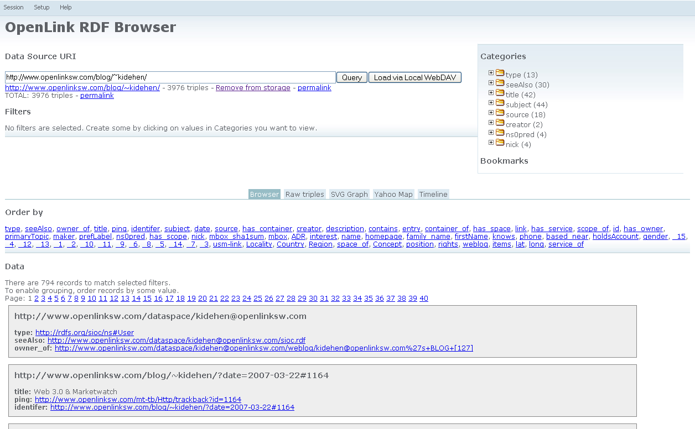Open the permalink beside TOTAL triples
Screen dimensions: 695x429
coord(97,96)
